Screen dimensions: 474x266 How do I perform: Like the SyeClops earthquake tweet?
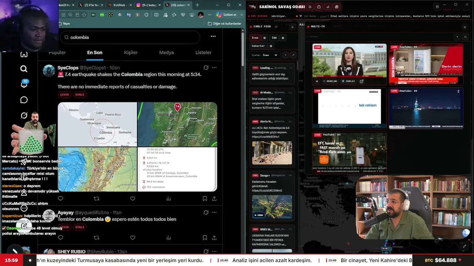click(133, 199)
